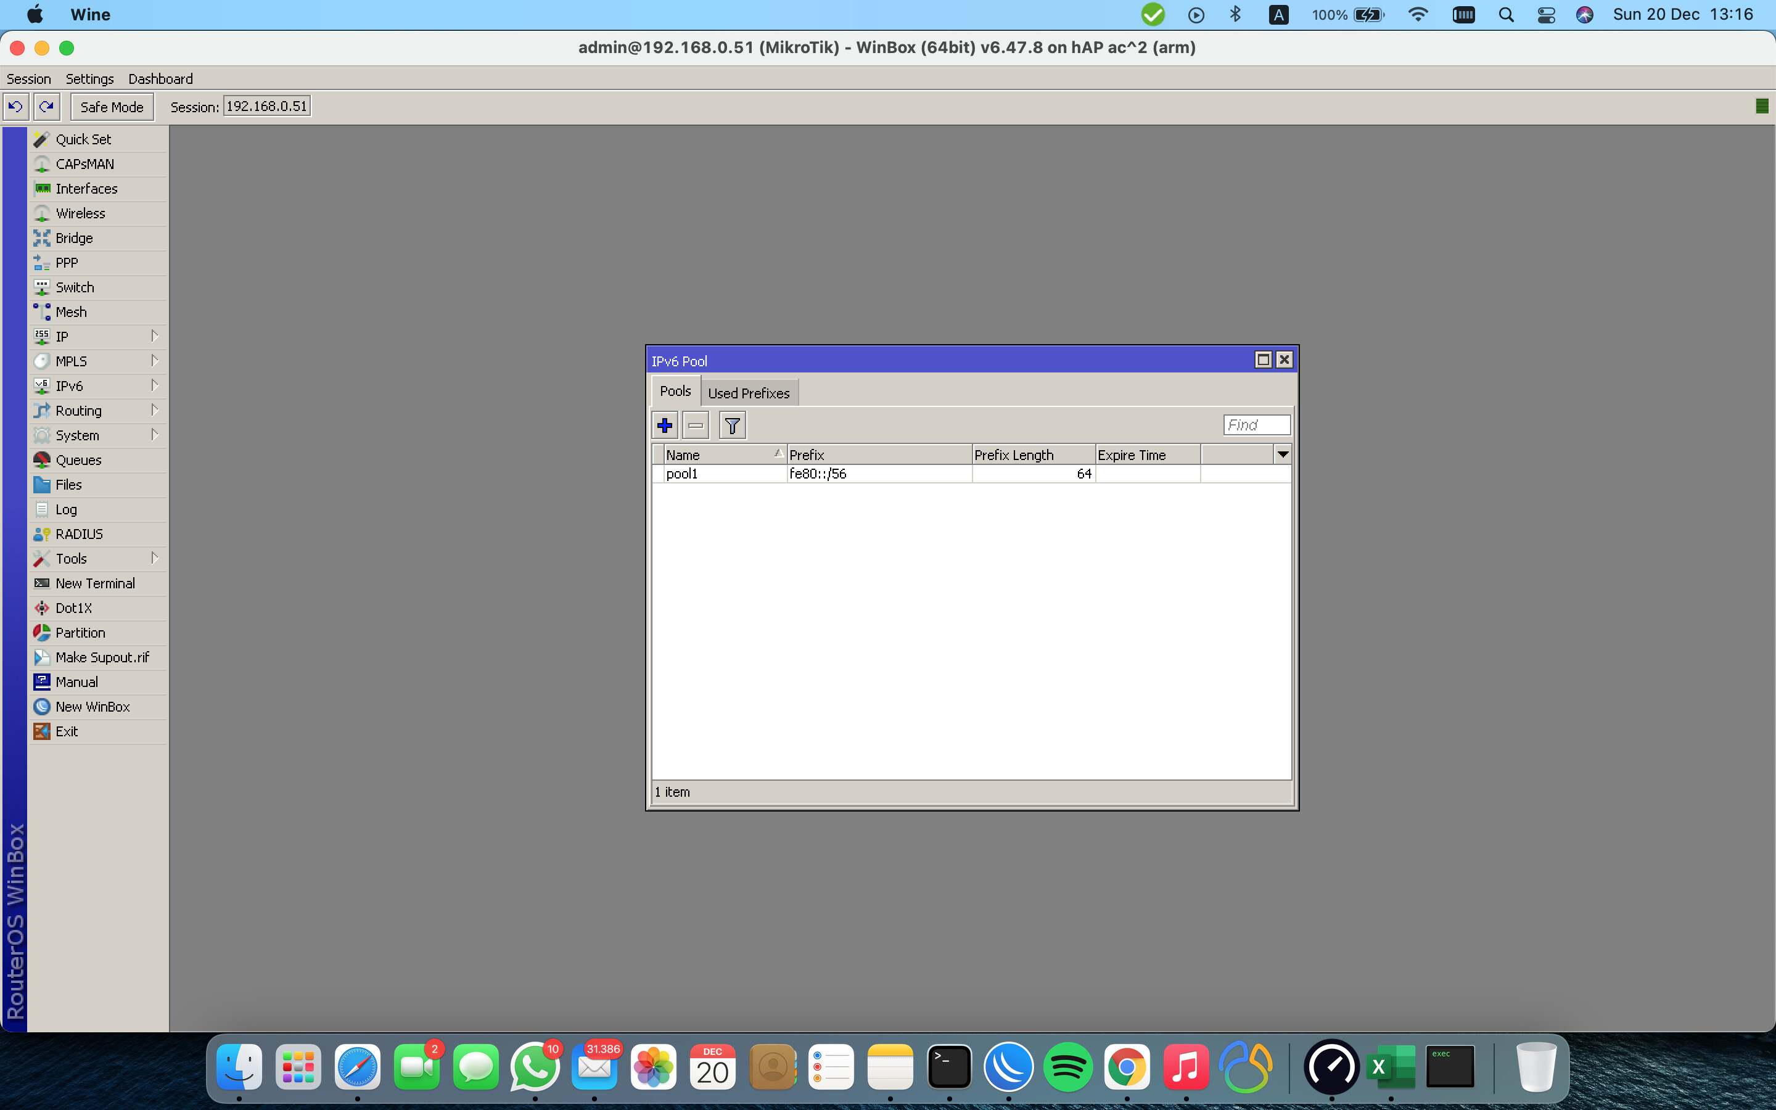Open the Bridge sidebar item
Image resolution: width=1776 pixels, height=1110 pixels.
pos(73,238)
